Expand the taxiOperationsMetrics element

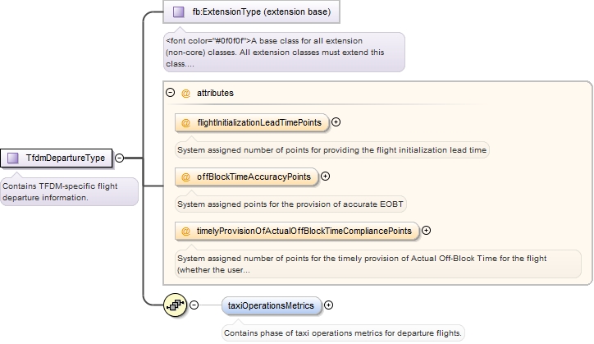click(x=329, y=305)
